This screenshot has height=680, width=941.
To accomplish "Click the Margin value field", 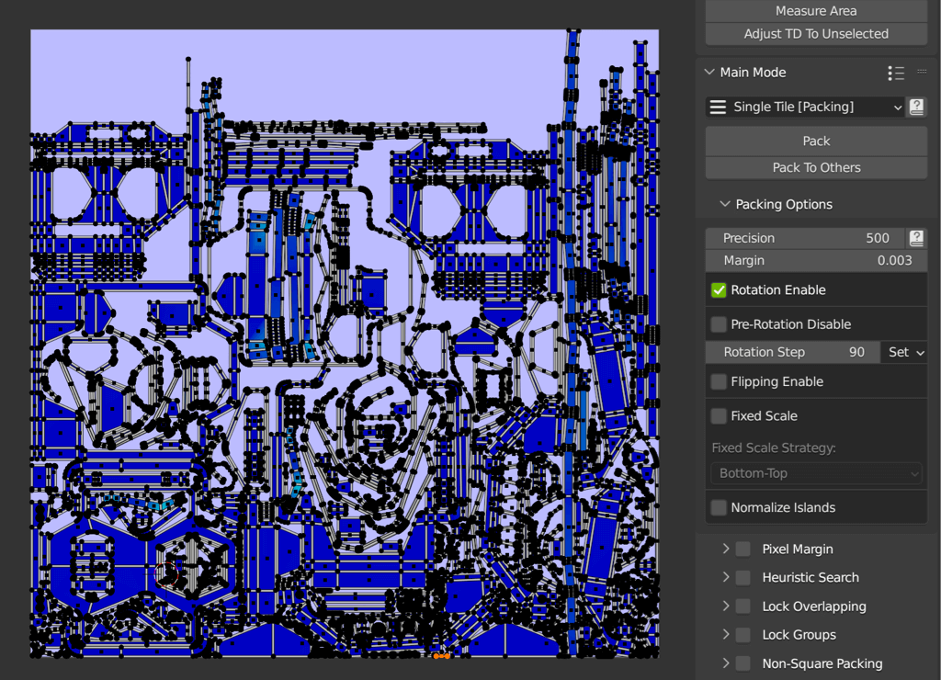I will 816,260.
